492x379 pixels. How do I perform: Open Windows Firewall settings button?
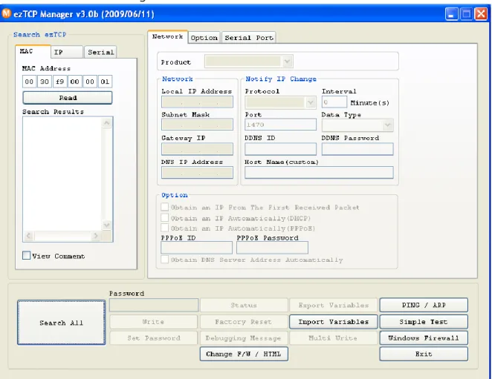pos(424,338)
